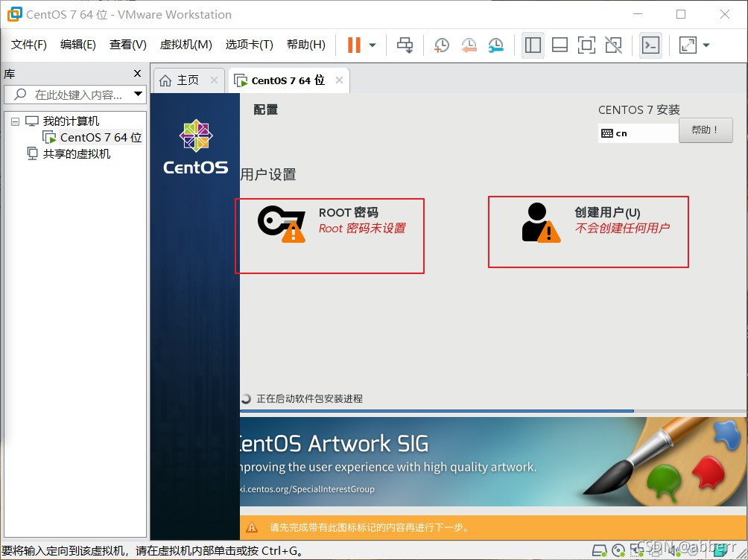
Task: Open the 编辑(E) menu
Action: [x=77, y=45]
